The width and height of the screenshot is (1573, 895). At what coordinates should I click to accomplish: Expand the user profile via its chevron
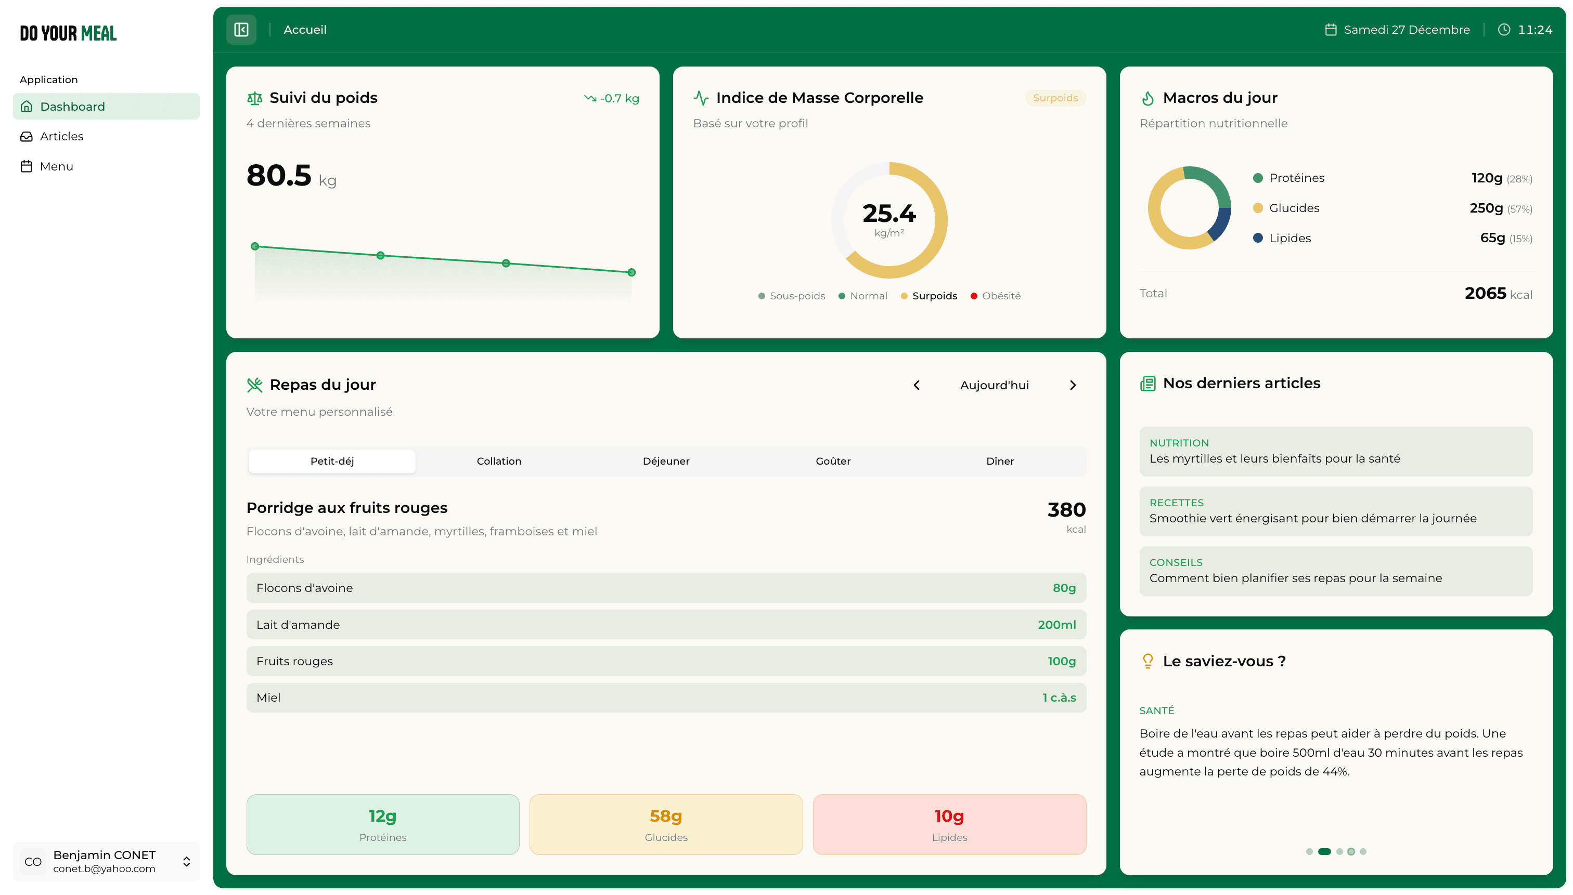(186, 861)
